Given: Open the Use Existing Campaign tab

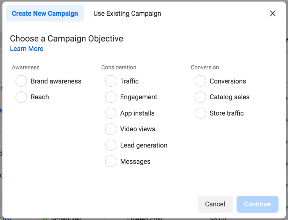Looking at the screenshot, I should (x=127, y=14).
